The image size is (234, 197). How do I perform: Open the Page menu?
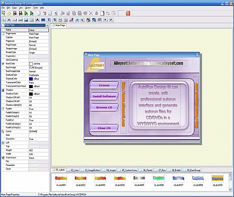pyautogui.click(x=15, y=8)
